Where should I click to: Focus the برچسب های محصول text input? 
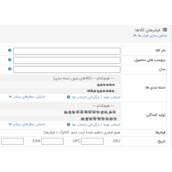coord(67,60)
